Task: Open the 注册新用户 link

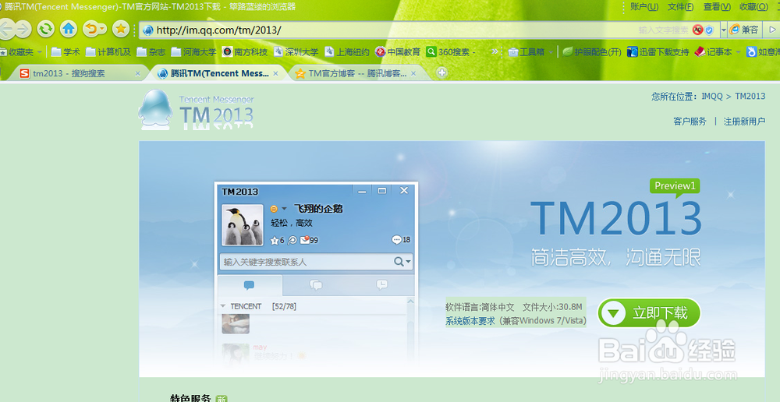Action: tap(744, 122)
